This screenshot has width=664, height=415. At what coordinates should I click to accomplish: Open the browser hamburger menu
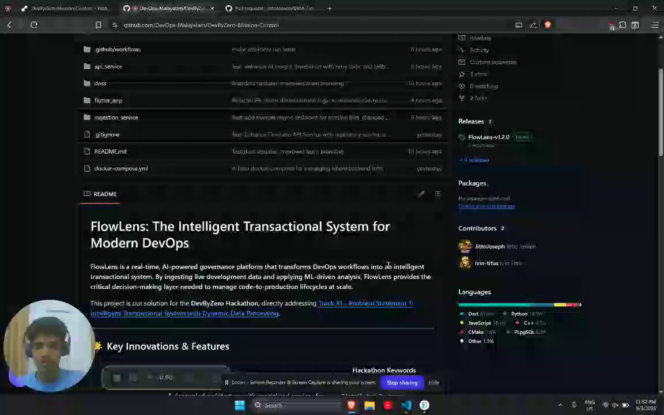655,25
